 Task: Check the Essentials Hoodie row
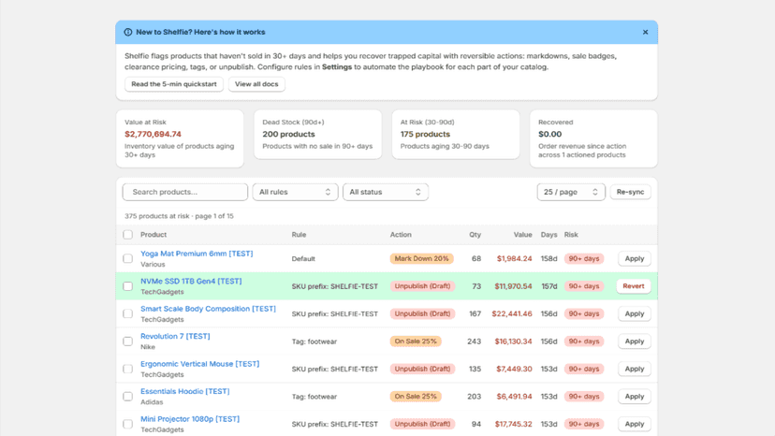pos(128,397)
